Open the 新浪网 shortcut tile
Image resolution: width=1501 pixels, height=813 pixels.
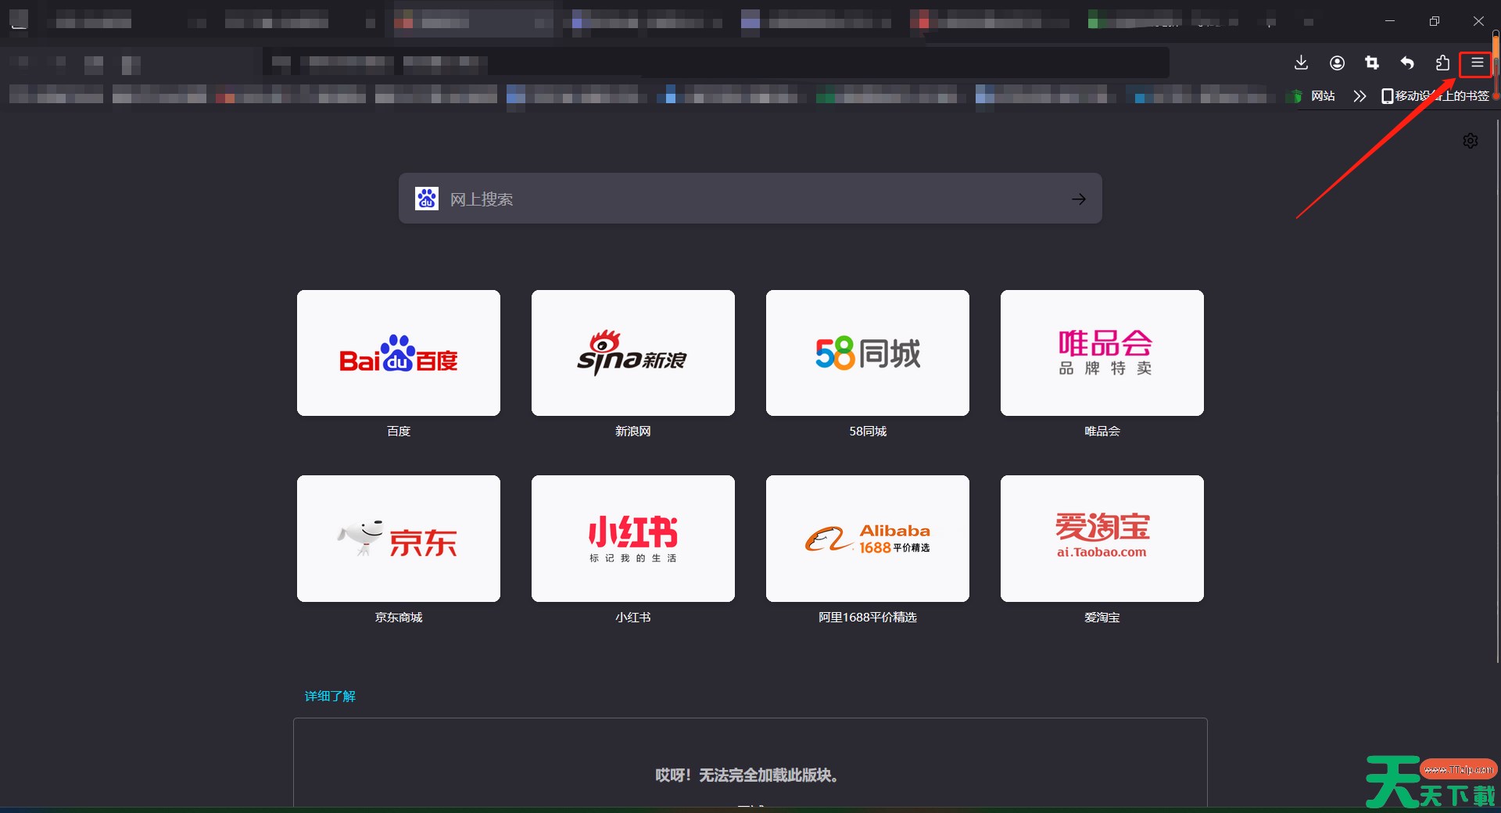[633, 353]
